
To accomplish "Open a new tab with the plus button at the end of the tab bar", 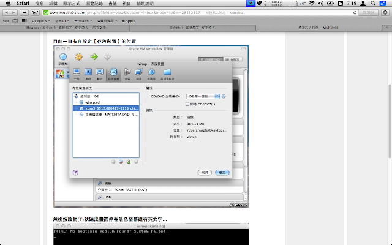I will click(x=387, y=28).
